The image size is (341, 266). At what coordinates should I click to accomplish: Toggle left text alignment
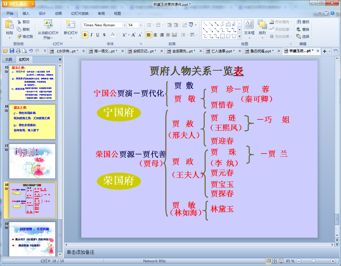pyautogui.click(x=149, y=35)
